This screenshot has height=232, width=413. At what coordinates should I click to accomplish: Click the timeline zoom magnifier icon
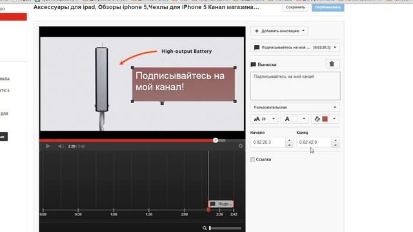click(205, 228)
